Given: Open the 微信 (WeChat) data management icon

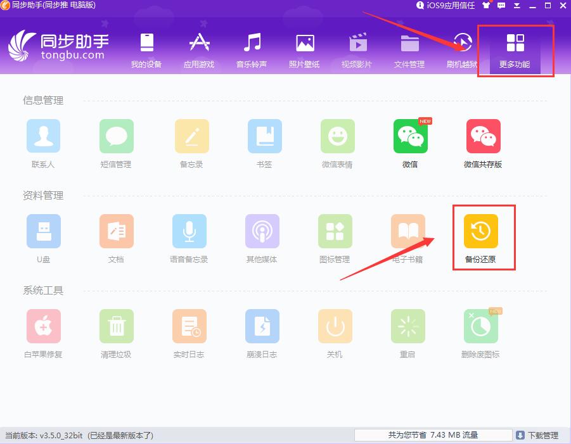Looking at the screenshot, I should [x=410, y=136].
